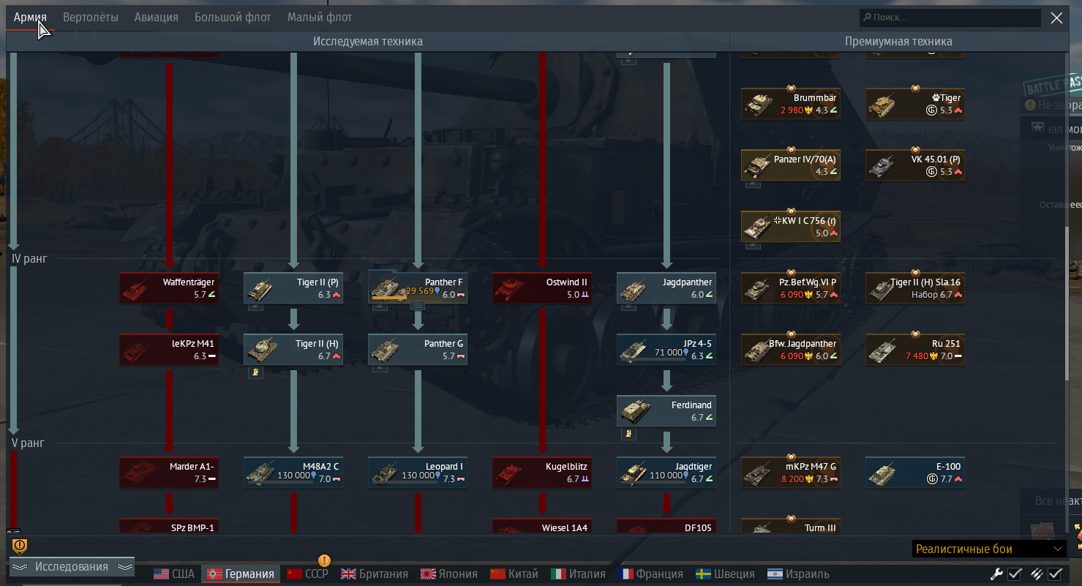The width and height of the screenshot is (1082, 586).
Task: Select the Tiger II (P) tank card
Action: (x=293, y=288)
